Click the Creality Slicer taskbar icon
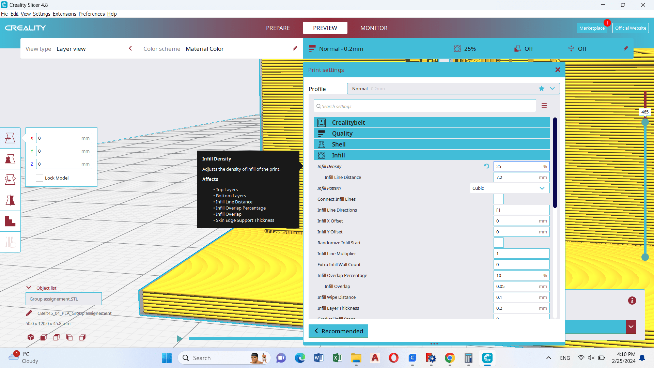 click(x=487, y=358)
